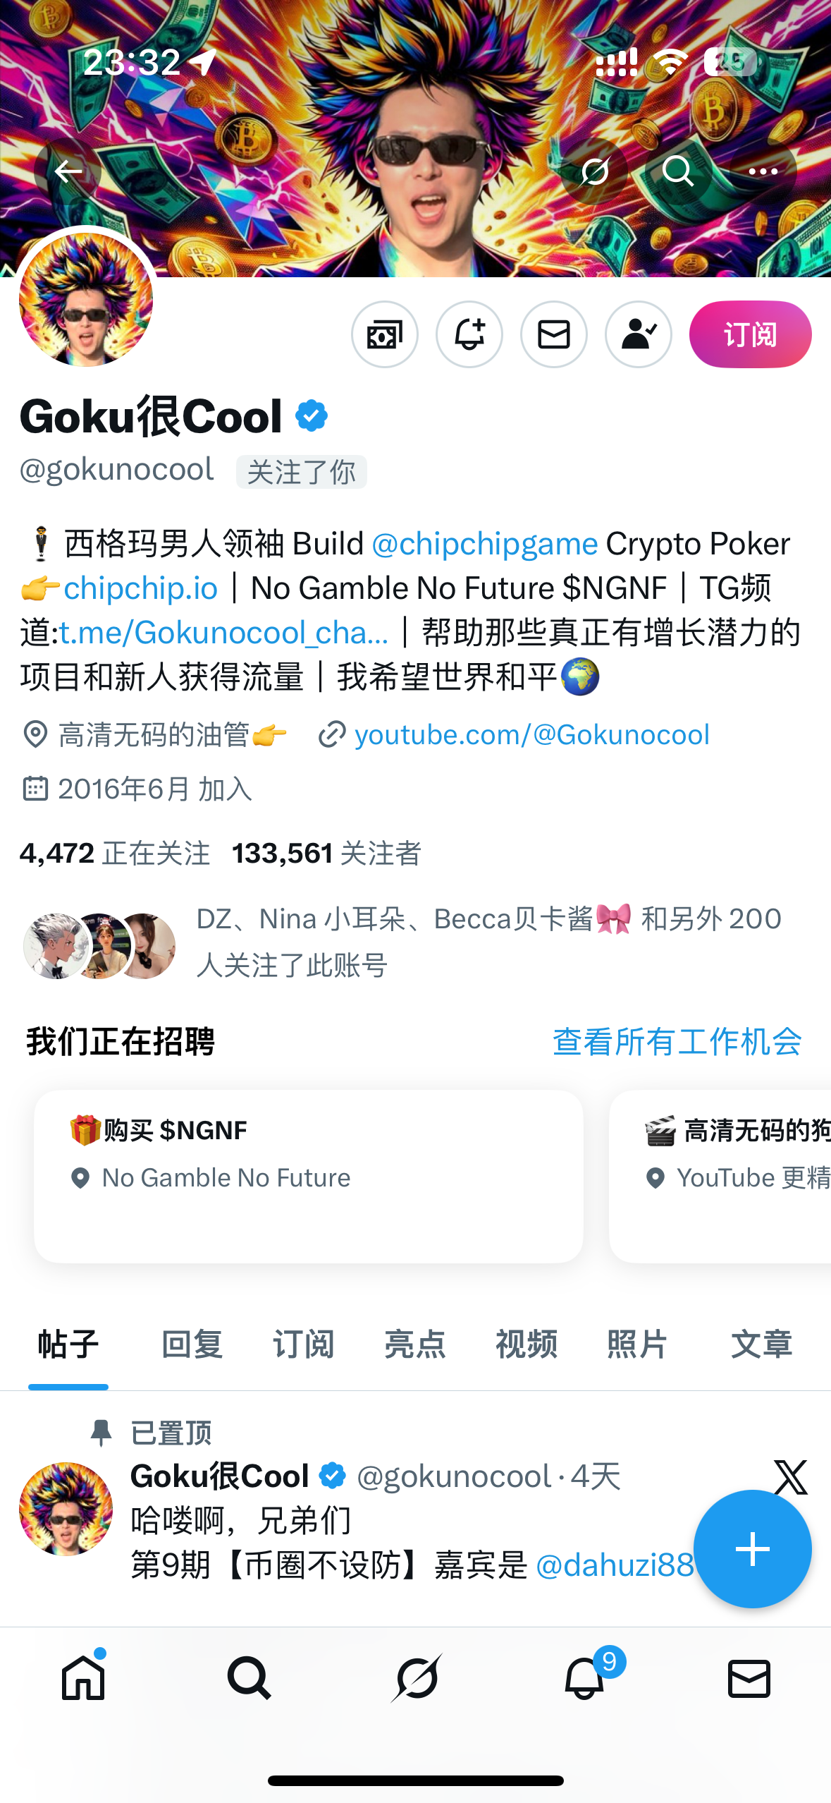The width and height of the screenshot is (831, 1803).
Task: Open youtube.com/@Gokunocool link
Action: (x=532, y=735)
